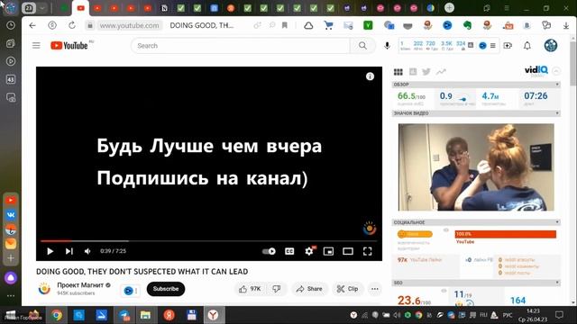Focus the YouTube Search field
The width and height of the screenshot is (577, 324).
(240, 46)
